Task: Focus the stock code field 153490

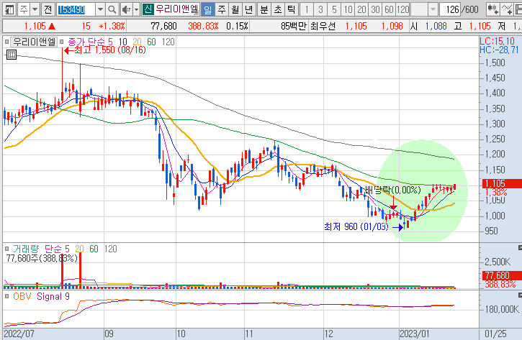Action: click(76, 9)
